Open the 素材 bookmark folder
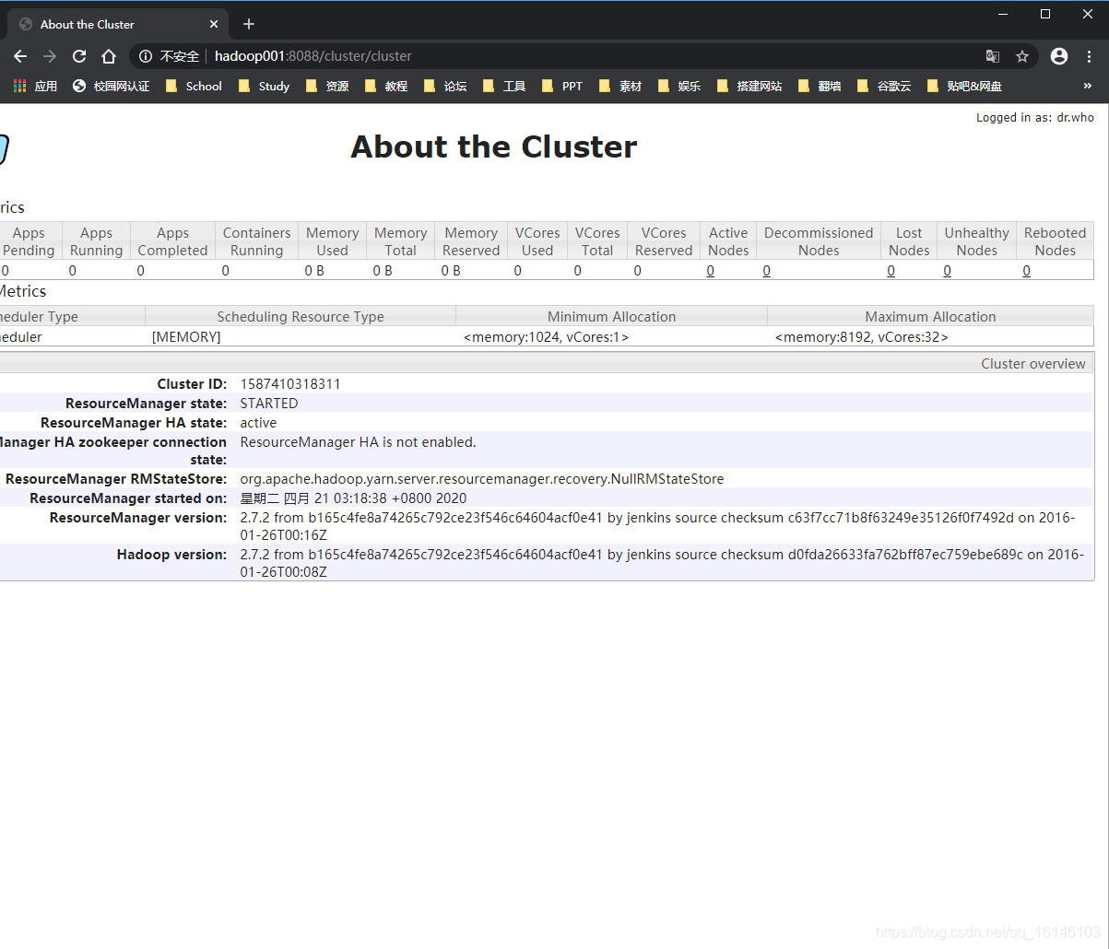The image size is (1109, 949). 620,86
